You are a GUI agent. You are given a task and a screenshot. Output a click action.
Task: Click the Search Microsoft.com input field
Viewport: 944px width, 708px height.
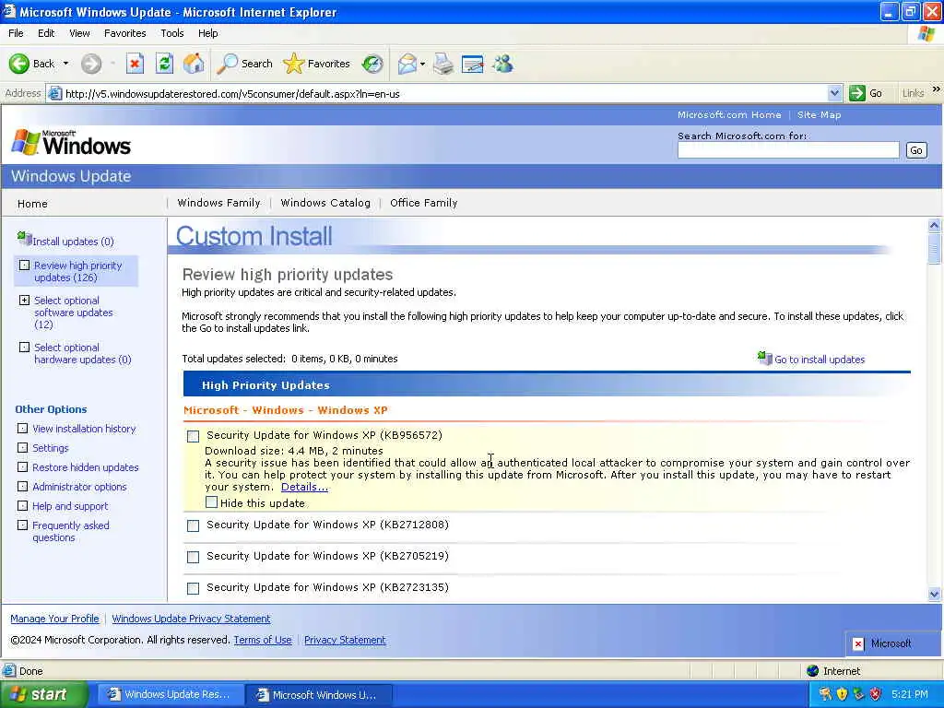tap(788, 150)
